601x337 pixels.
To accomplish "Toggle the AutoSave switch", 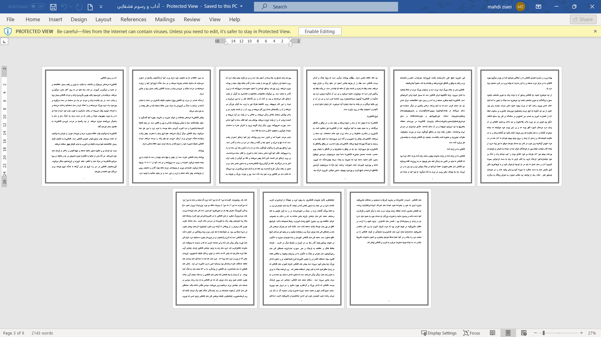I will coord(38,6).
